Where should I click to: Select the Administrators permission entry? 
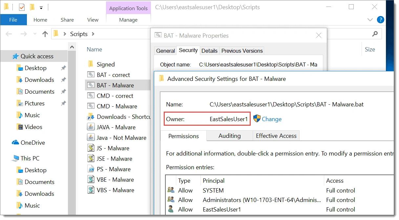[280, 200]
